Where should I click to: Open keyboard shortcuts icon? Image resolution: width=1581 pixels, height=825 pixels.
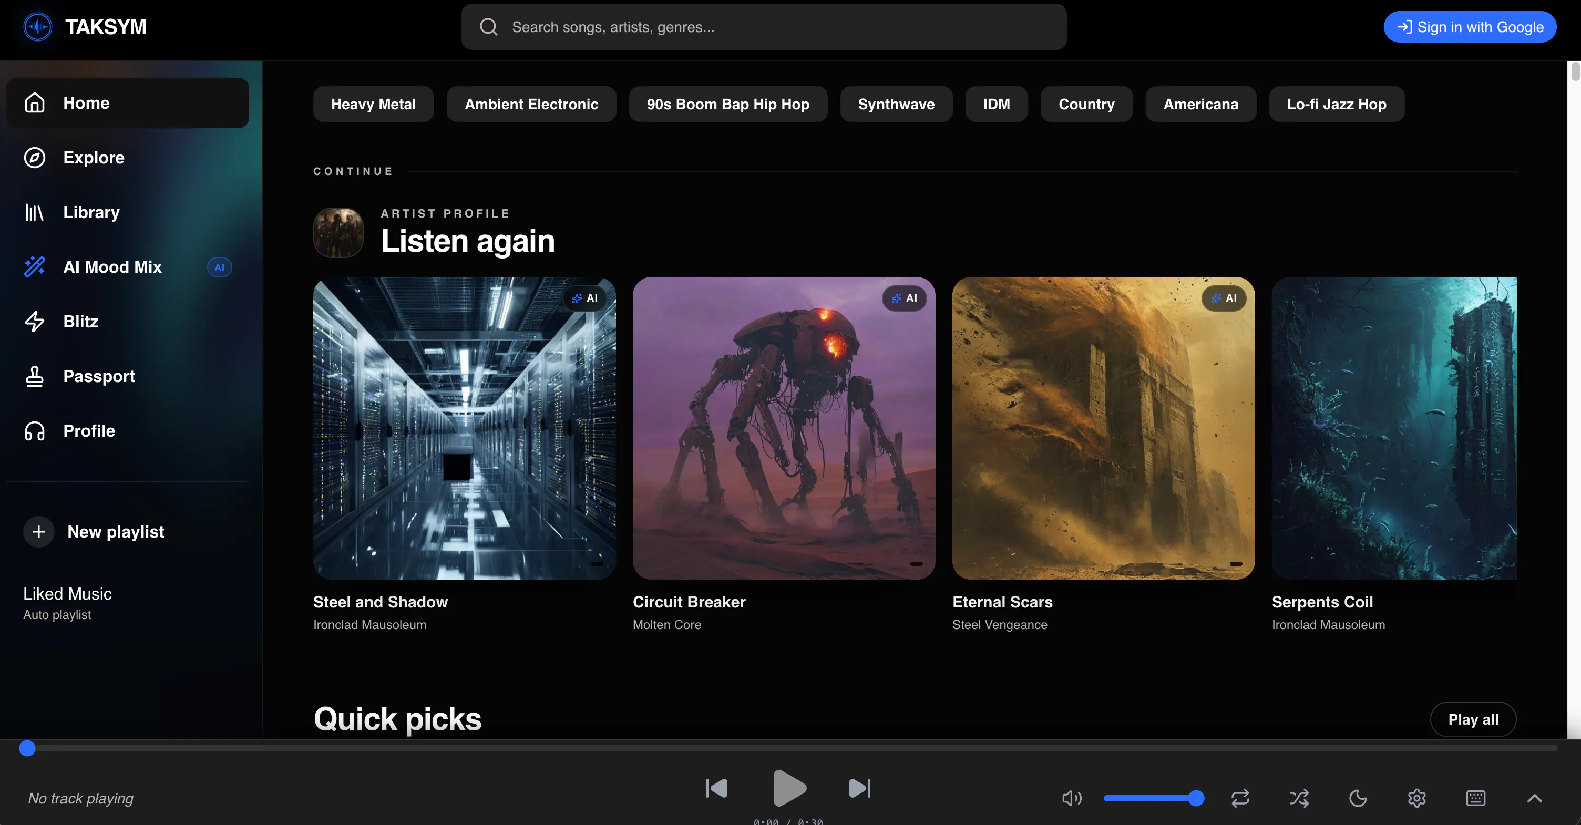(x=1475, y=798)
